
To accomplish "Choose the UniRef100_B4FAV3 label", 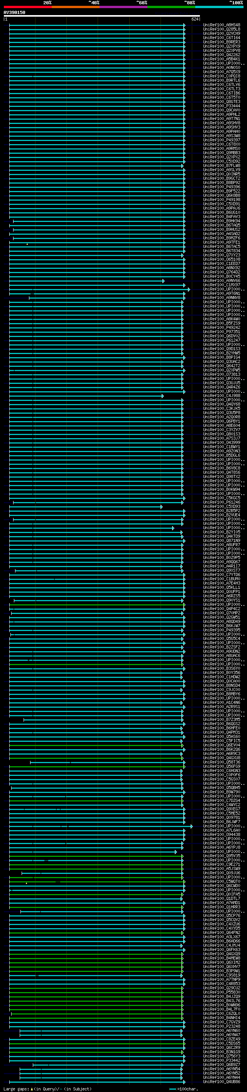I will (222, 217).
